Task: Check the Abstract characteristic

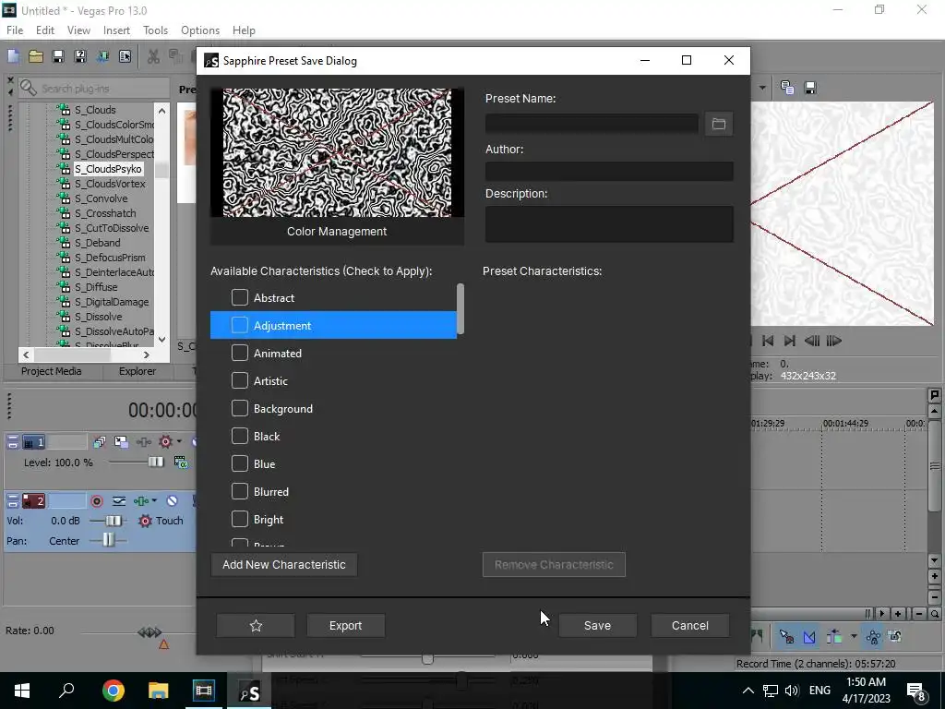Action: click(x=240, y=297)
